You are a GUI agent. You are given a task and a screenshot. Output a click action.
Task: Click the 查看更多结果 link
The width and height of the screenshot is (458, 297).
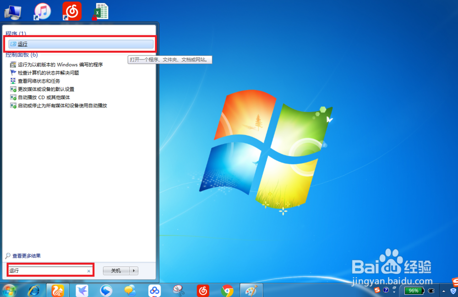click(x=27, y=256)
